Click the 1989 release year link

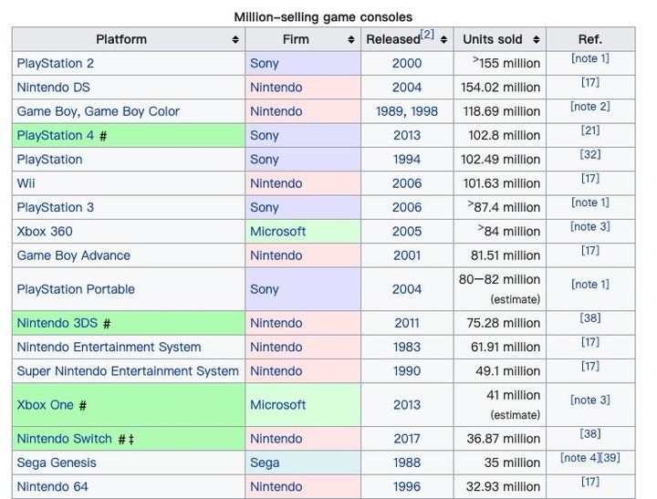click(x=390, y=111)
